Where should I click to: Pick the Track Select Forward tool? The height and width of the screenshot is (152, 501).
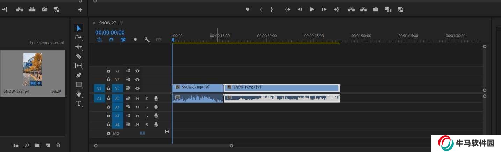pos(79,37)
